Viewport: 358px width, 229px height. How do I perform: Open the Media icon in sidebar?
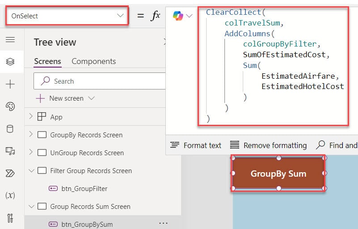pyautogui.click(x=10, y=151)
